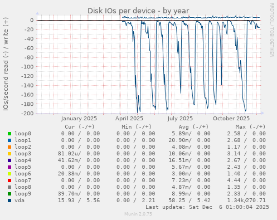Click the vda navy color swatch
Screen dimensions: 277x220
[9, 201]
